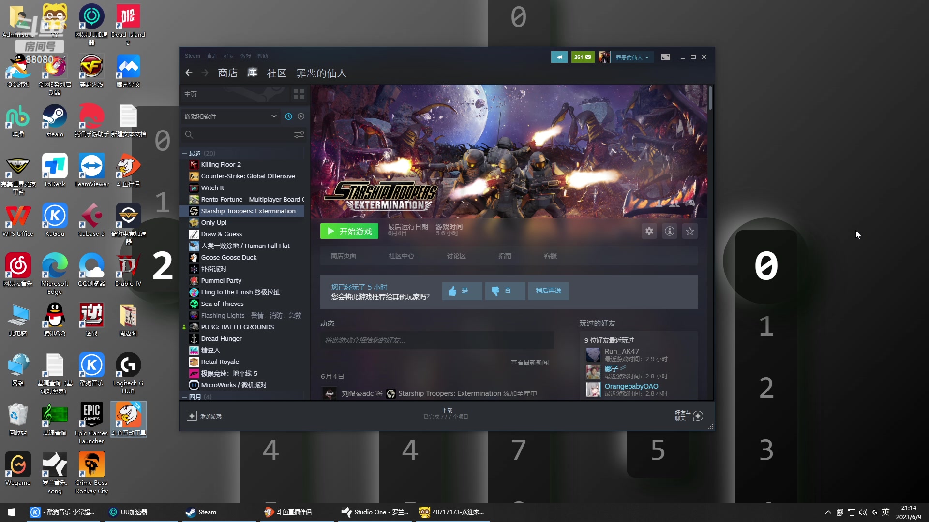Add game to favorites with star icon

(x=690, y=232)
